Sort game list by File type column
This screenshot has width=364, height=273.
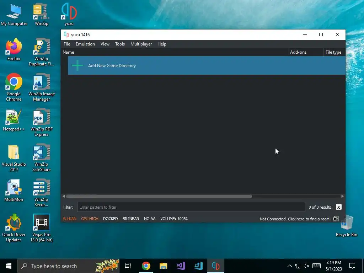click(334, 52)
